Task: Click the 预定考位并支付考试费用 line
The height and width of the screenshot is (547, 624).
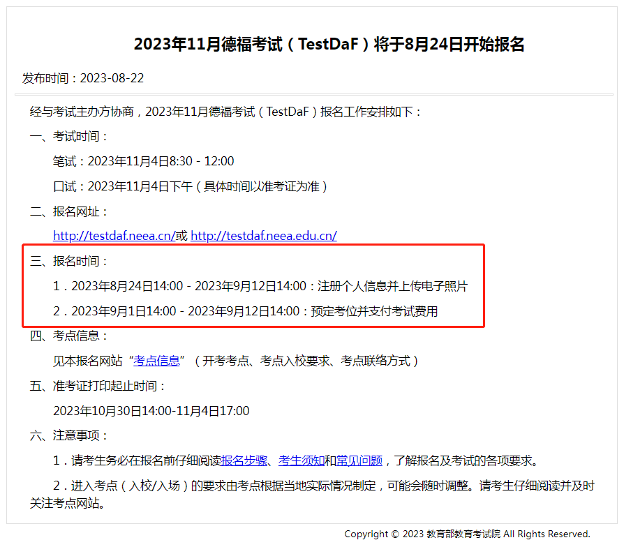Action: tap(246, 311)
